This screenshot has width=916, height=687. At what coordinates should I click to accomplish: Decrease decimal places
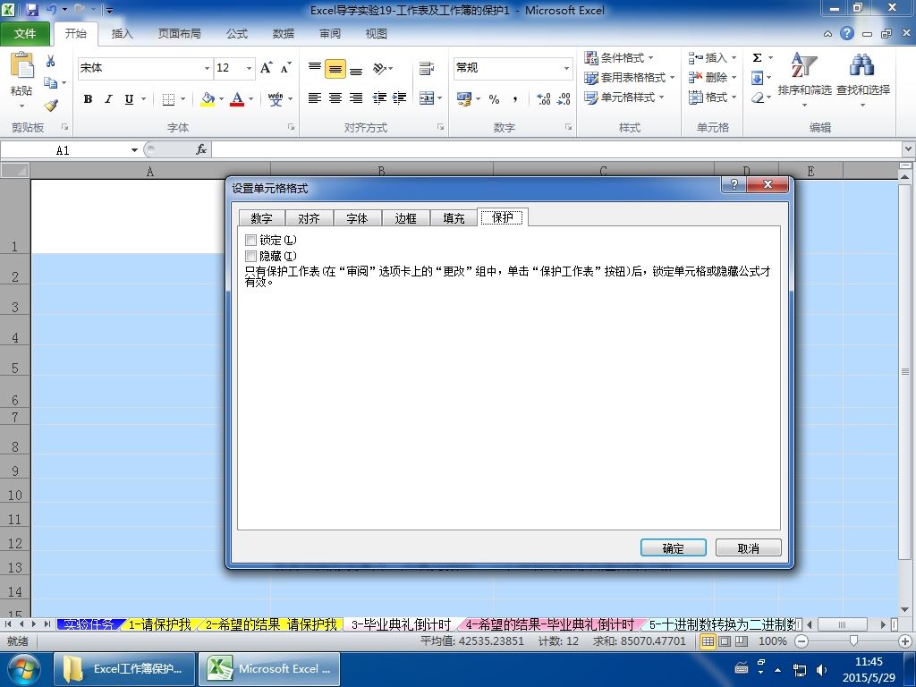(564, 99)
